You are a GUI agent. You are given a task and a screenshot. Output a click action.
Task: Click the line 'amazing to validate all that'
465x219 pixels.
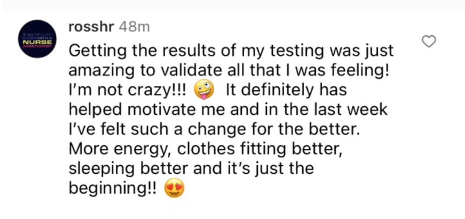pos(228,71)
